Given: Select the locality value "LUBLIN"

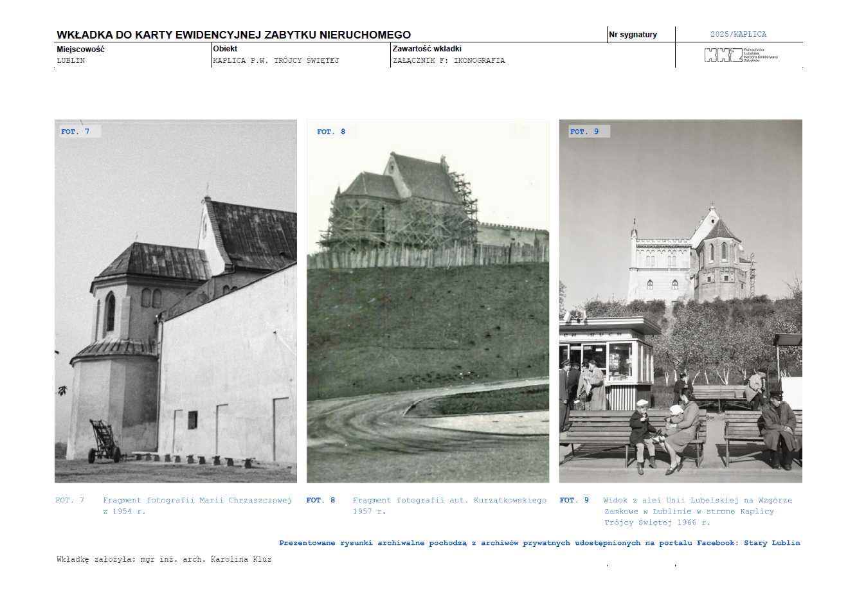Looking at the screenshot, I should [x=71, y=60].
